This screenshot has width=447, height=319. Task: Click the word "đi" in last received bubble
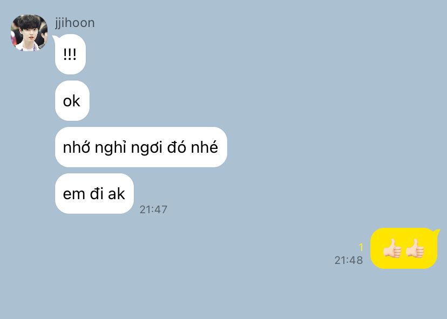click(x=97, y=194)
